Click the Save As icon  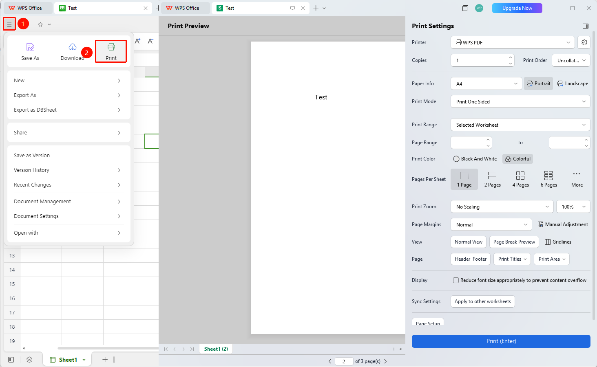pos(30,47)
